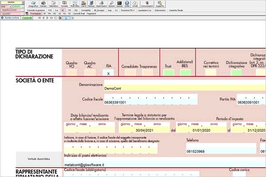Image resolution: width=266 pixels, height=177 pixels.
Task: Expand the Quadri dropdown
Action: pyautogui.click(x=23, y=14)
